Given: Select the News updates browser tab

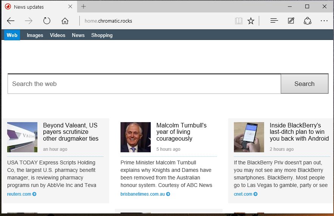Looking at the screenshot, I should tap(39, 6).
